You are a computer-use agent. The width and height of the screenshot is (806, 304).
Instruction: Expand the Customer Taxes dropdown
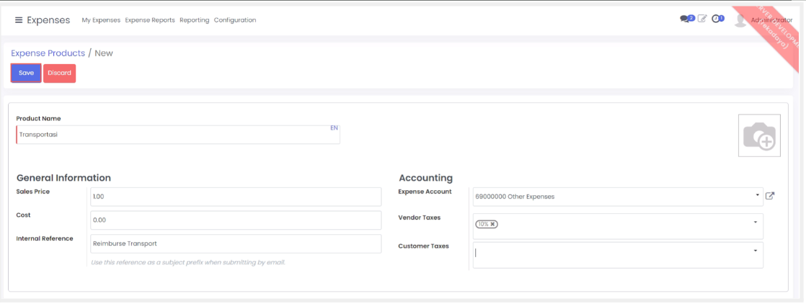755,251
